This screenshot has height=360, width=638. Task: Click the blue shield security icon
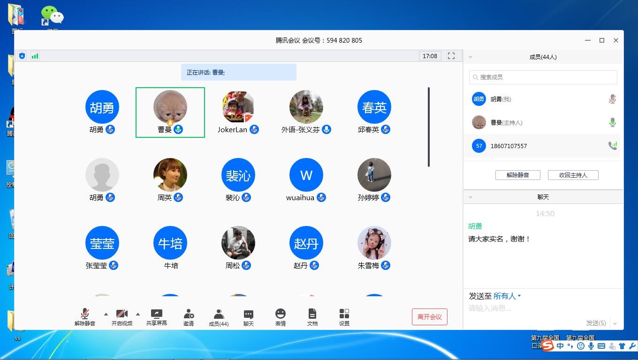(22, 56)
